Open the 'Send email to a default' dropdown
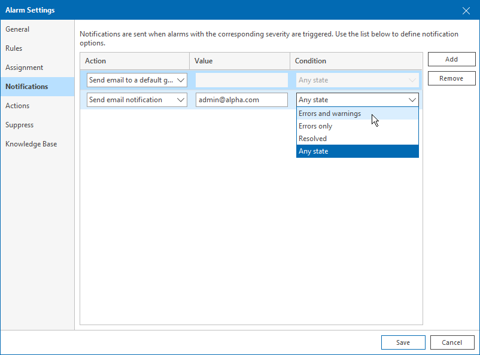Screen dimensions: 480x355 [x=137, y=80]
